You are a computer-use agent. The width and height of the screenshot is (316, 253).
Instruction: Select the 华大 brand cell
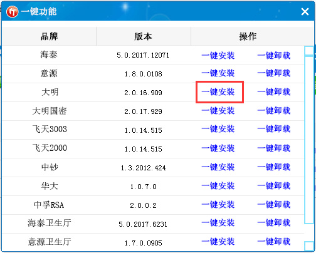[x=50, y=186]
